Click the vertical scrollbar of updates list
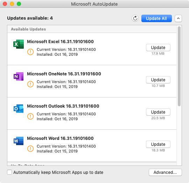 click(179, 66)
